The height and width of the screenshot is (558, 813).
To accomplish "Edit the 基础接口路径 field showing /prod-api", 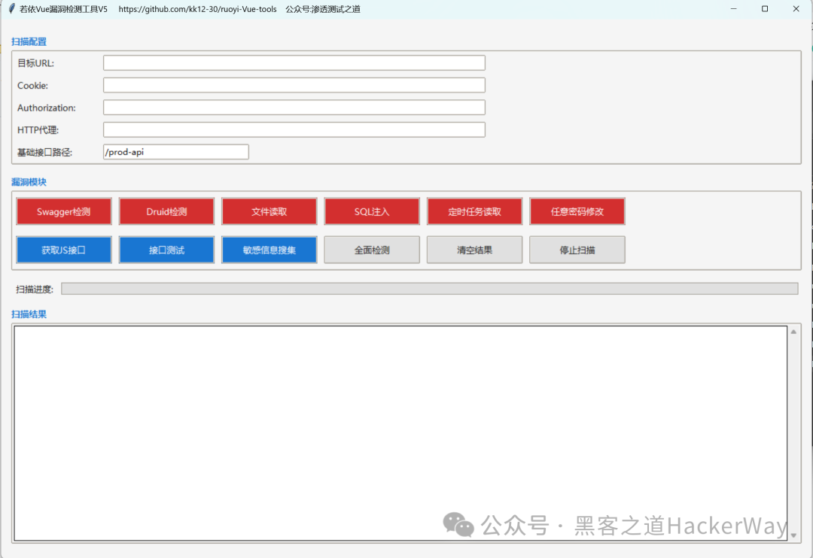I will [x=175, y=152].
